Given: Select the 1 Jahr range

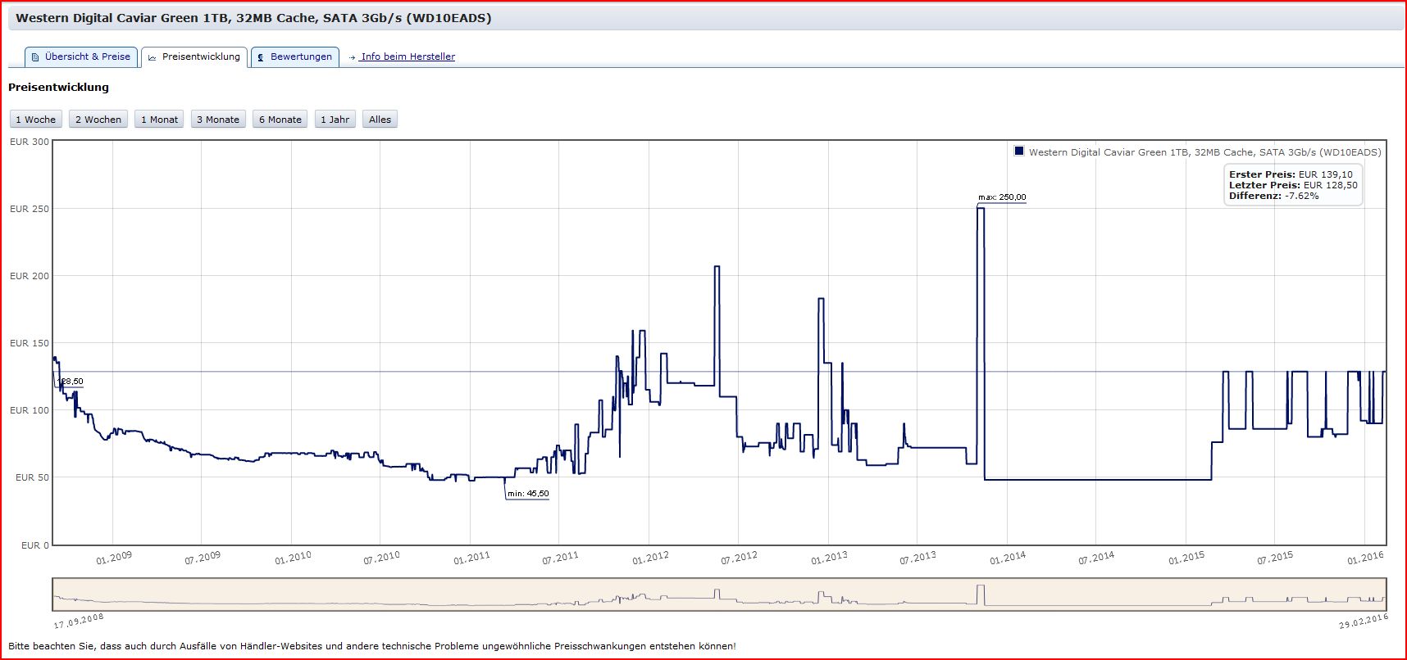Looking at the screenshot, I should [x=335, y=120].
